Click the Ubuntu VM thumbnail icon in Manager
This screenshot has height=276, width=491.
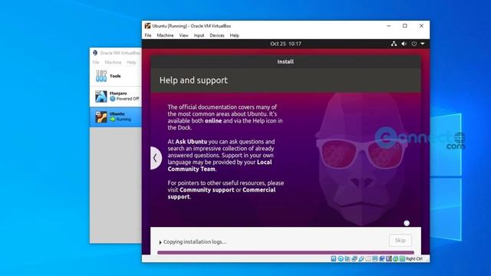click(101, 117)
